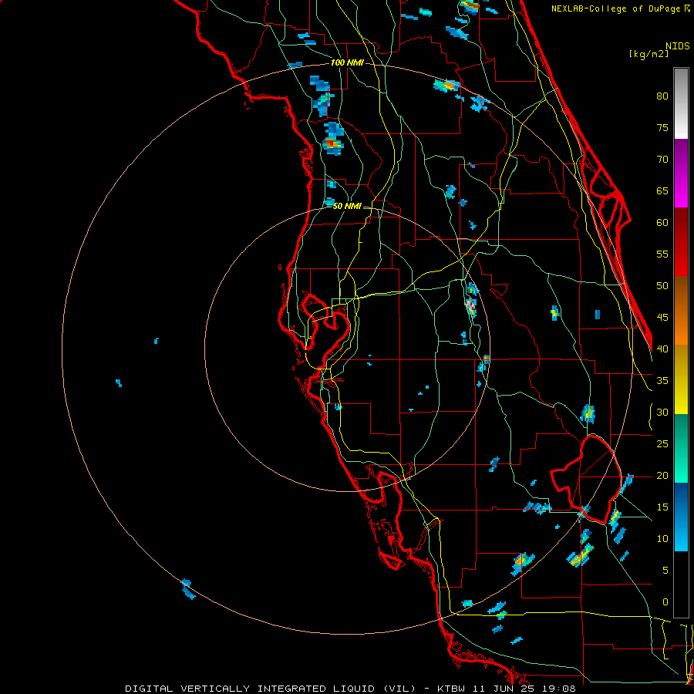
Task: Click the scale value 35
Action: point(662,381)
